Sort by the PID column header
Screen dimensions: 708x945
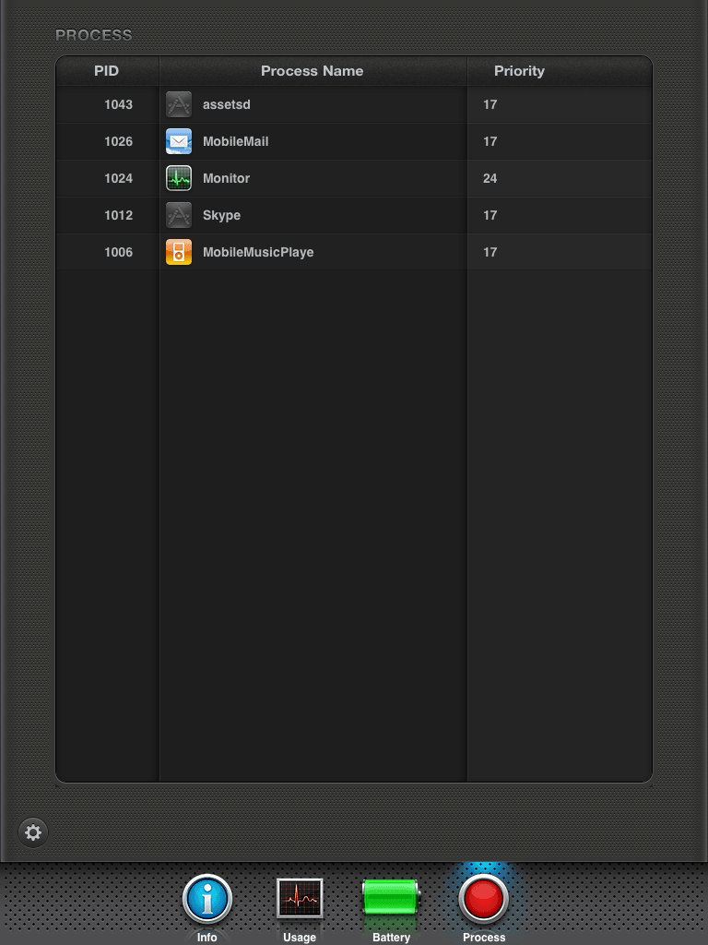(x=107, y=70)
